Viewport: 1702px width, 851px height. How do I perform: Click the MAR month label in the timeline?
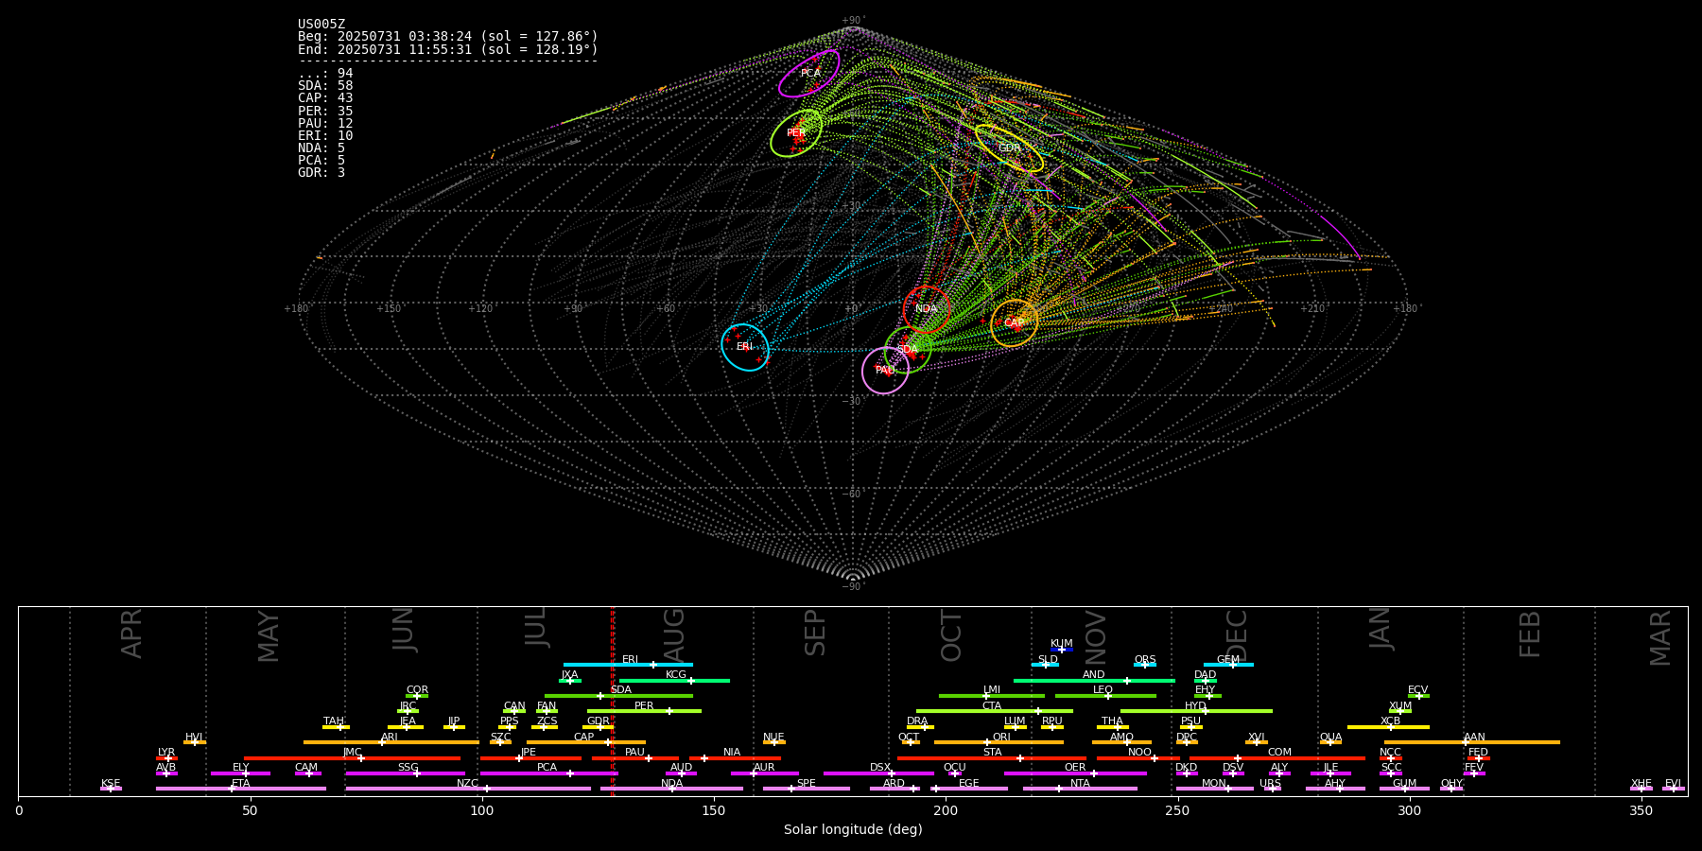(x=1660, y=638)
